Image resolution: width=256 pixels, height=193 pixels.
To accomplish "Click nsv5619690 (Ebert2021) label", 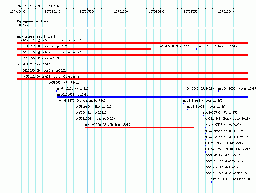I will (93, 107).
